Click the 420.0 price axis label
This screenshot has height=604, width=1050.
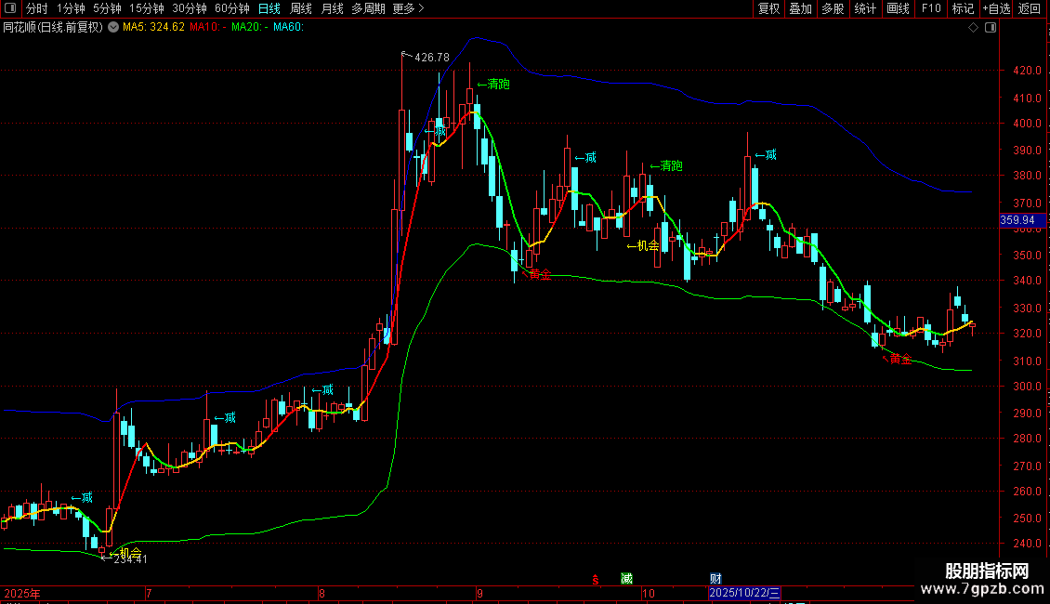pos(1028,71)
